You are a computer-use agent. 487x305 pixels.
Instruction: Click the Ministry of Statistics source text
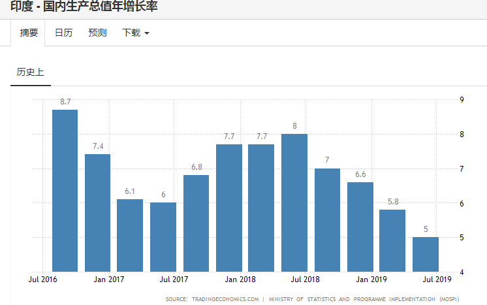(364, 299)
